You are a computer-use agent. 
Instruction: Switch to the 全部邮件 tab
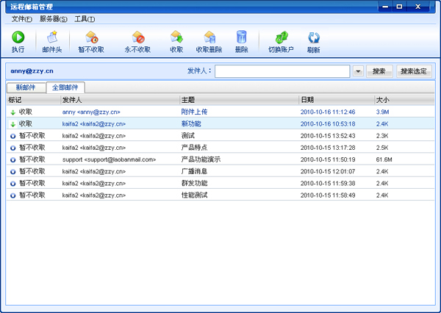[x=65, y=87]
